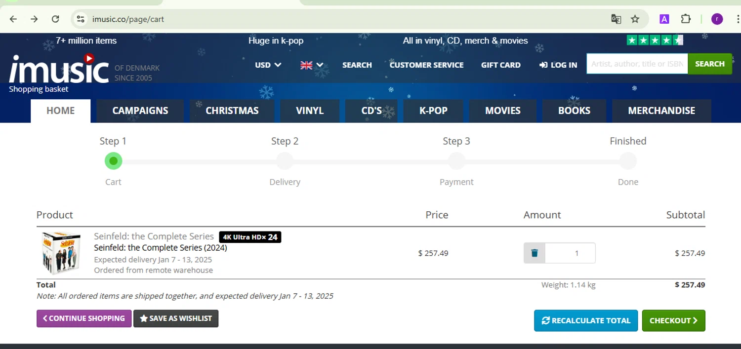
Task: Switch to the CAMPAIGNS tab
Action: tap(140, 111)
